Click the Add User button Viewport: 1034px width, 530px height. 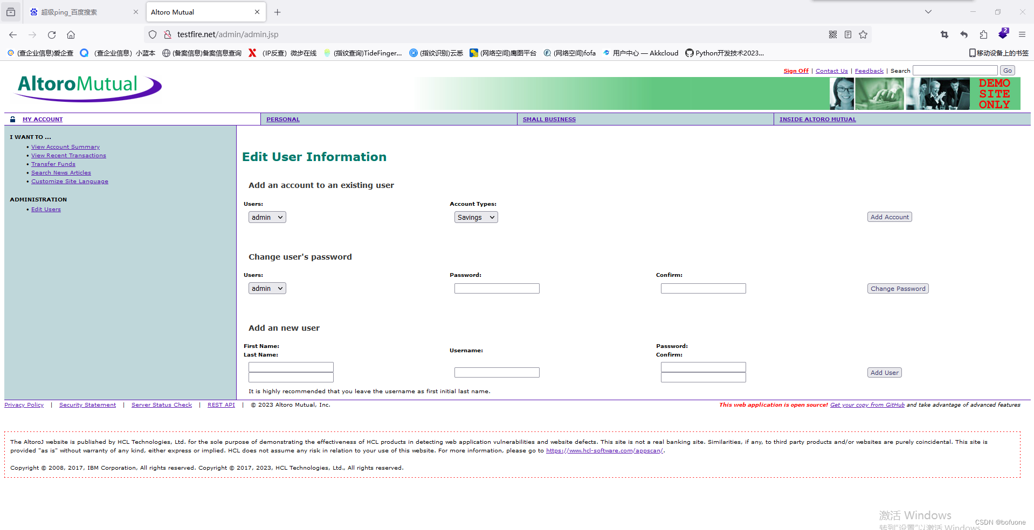click(x=885, y=373)
